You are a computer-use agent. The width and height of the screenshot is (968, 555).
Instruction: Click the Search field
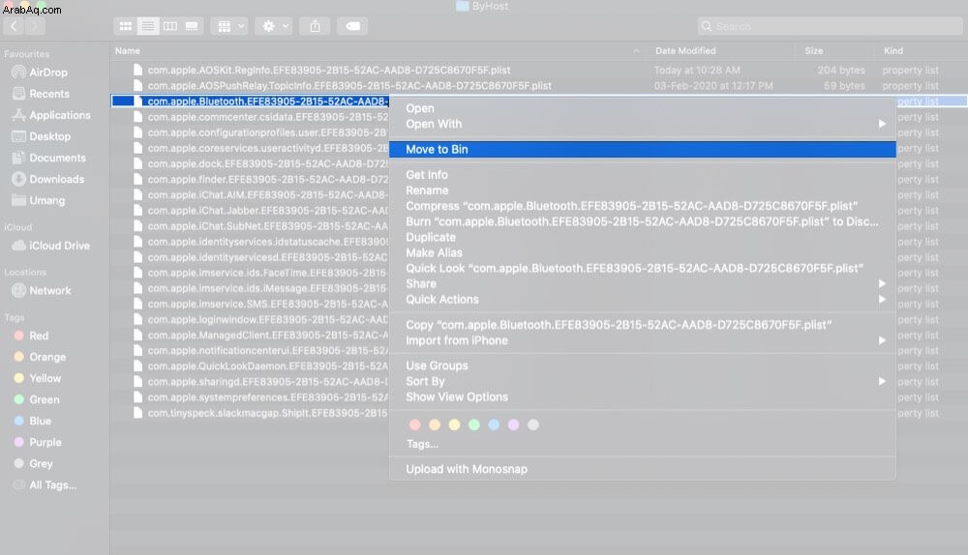pos(830,26)
